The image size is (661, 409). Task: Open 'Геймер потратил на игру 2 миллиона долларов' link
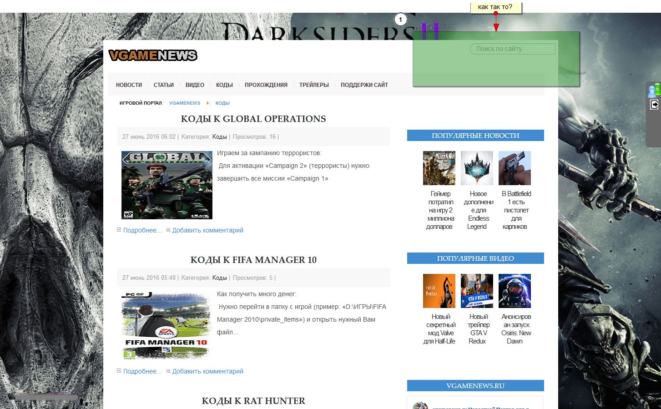[440, 210]
